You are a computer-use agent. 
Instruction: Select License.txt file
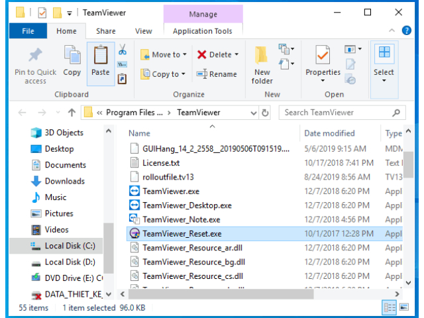point(161,163)
